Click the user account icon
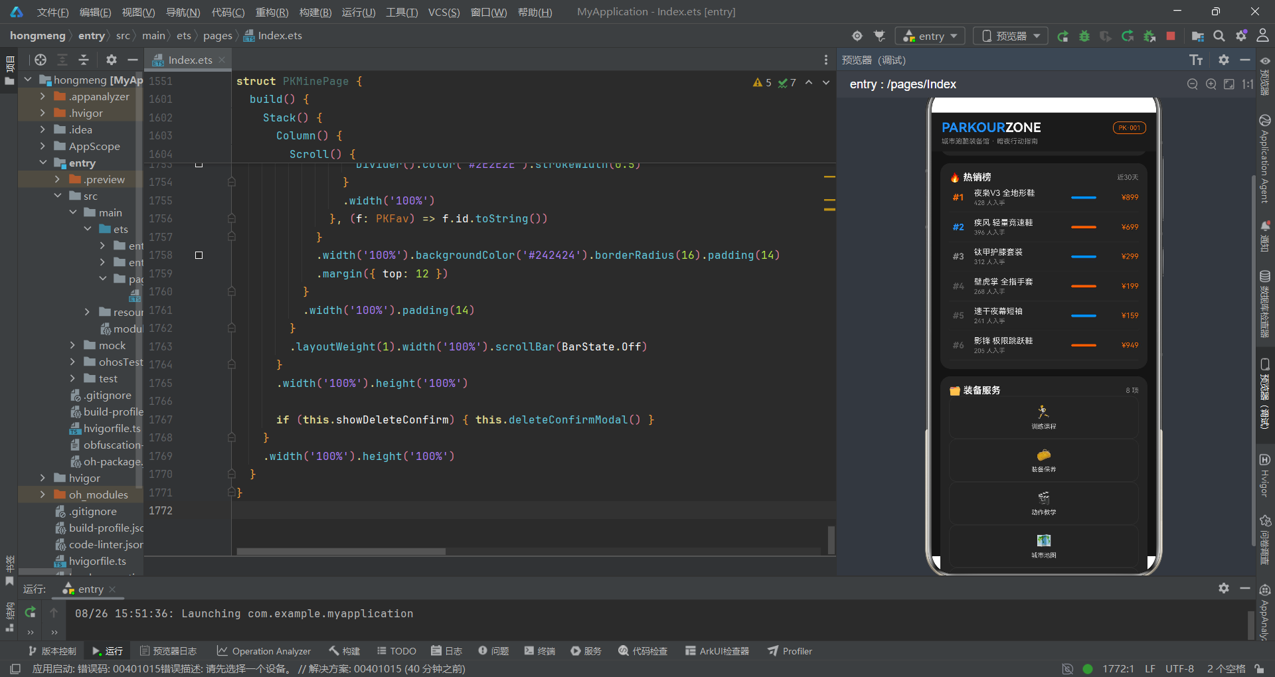 (x=1263, y=36)
